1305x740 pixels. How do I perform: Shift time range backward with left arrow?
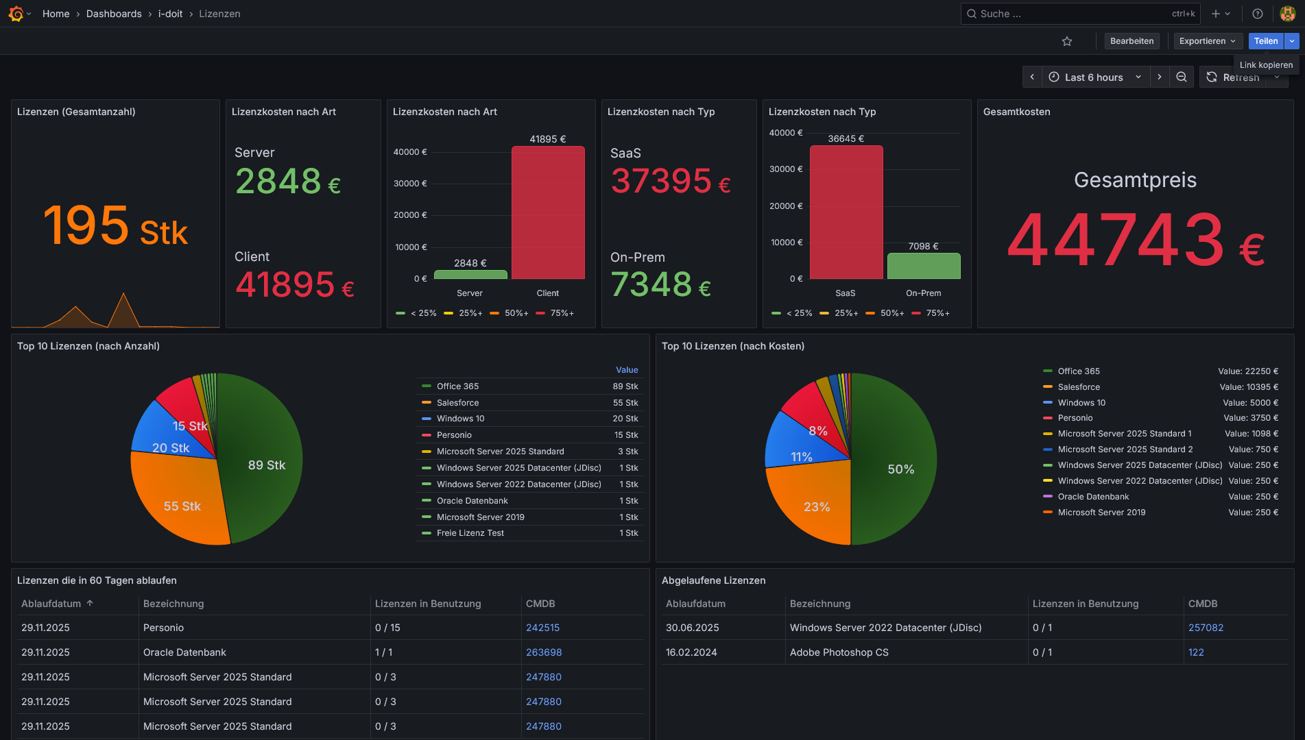click(x=1032, y=77)
